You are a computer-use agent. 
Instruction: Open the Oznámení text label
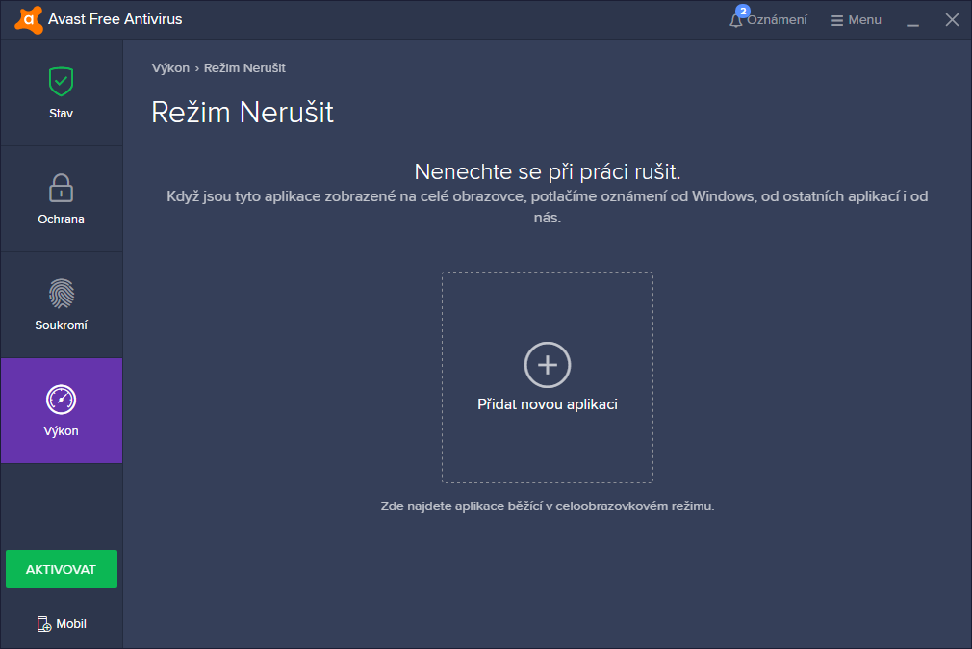pyautogui.click(x=777, y=20)
